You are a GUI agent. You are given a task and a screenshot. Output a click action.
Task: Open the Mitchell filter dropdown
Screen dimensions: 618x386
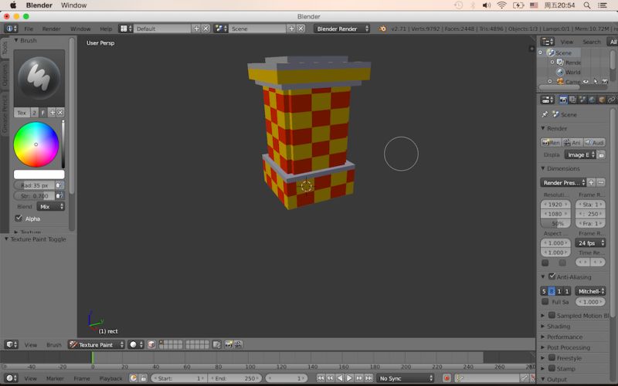(x=590, y=291)
